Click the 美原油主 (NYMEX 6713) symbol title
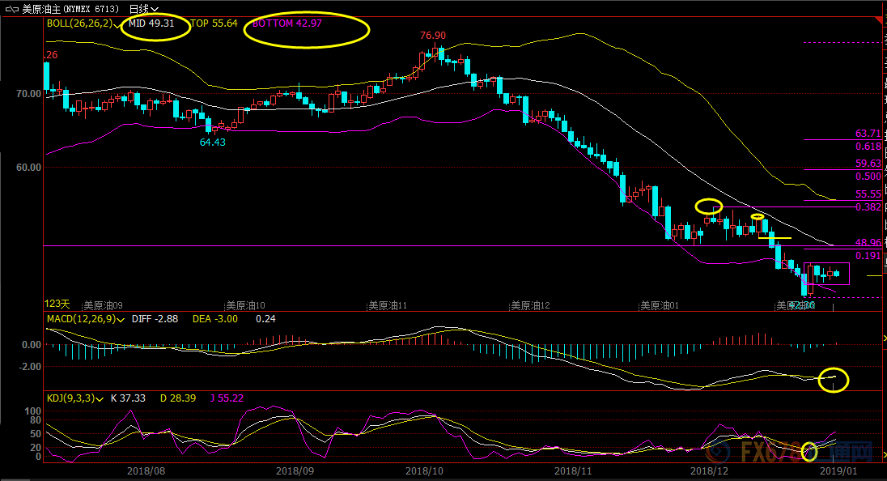Image resolution: width=887 pixels, height=481 pixels. point(70,8)
